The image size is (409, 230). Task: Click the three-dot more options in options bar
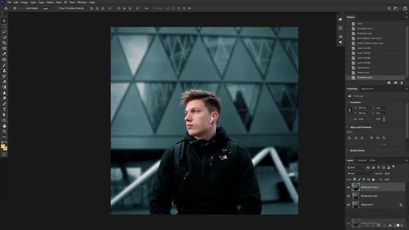click(146, 8)
